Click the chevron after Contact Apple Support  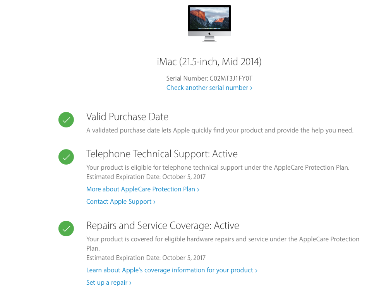coord(154,202)
